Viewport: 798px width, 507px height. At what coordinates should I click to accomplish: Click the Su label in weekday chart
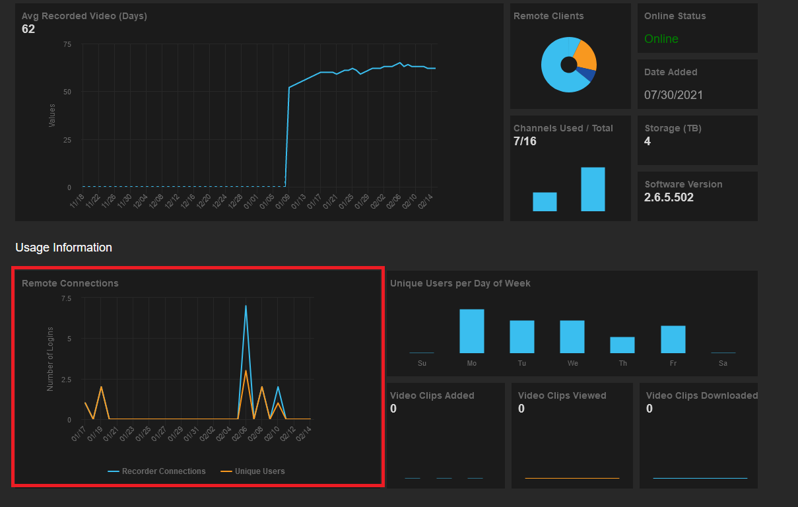click(x=422, y=363)
